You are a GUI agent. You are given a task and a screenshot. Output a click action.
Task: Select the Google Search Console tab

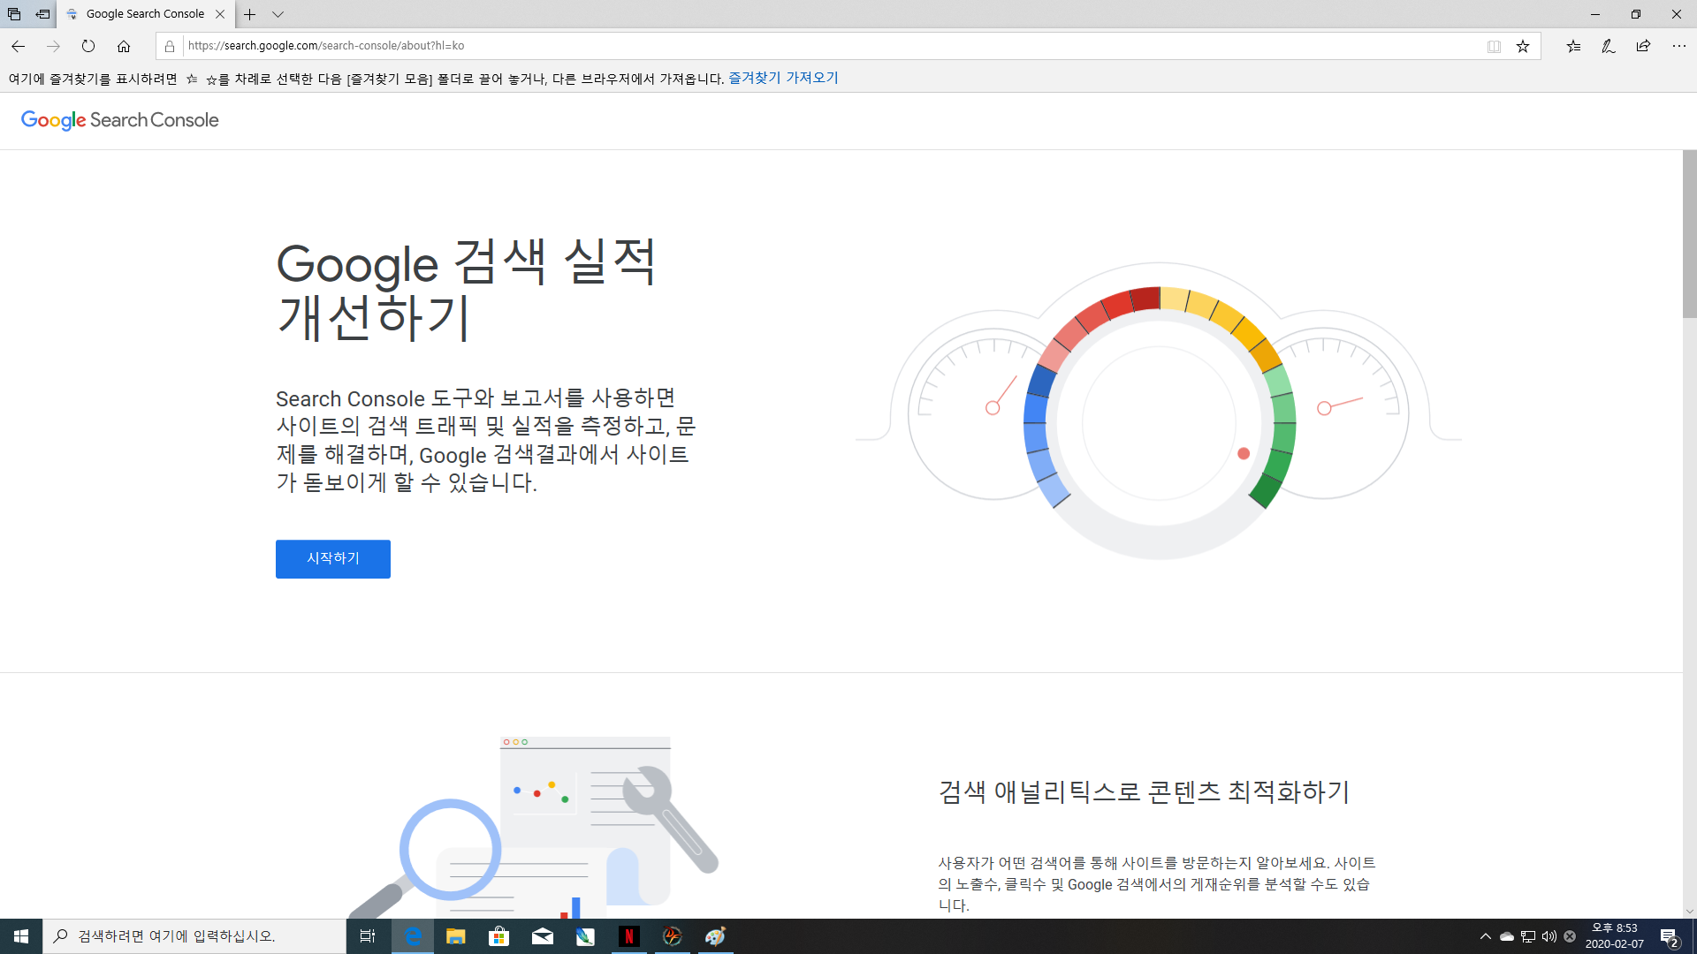[x=145, y=14]
